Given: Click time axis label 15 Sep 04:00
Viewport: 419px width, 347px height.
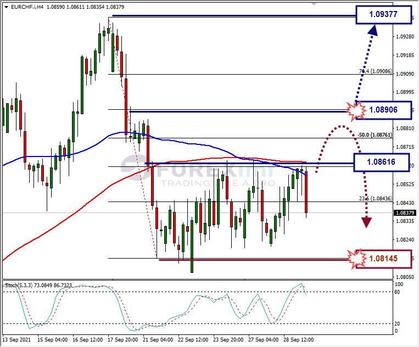Looking at the screenshot, I should point(52,340).
